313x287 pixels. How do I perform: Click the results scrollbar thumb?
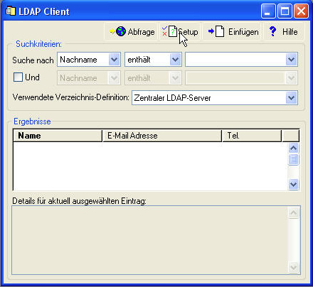[294, 159]
